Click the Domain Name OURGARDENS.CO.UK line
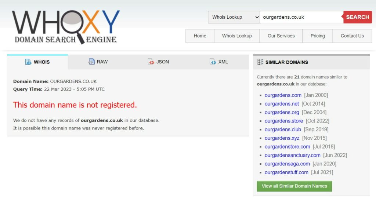This screenshot has height=197, width=376. click(55, 81)
